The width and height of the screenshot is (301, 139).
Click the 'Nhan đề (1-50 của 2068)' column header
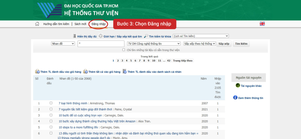[76, 78]
